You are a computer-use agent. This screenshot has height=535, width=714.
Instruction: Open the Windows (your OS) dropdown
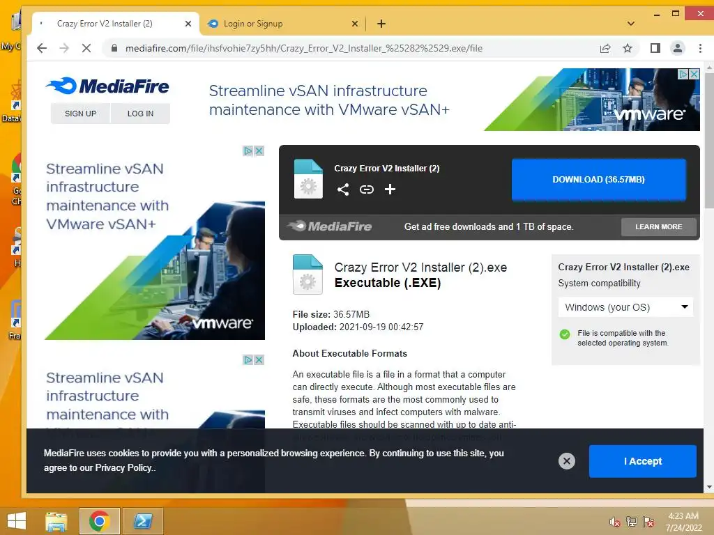pos(625,307)
